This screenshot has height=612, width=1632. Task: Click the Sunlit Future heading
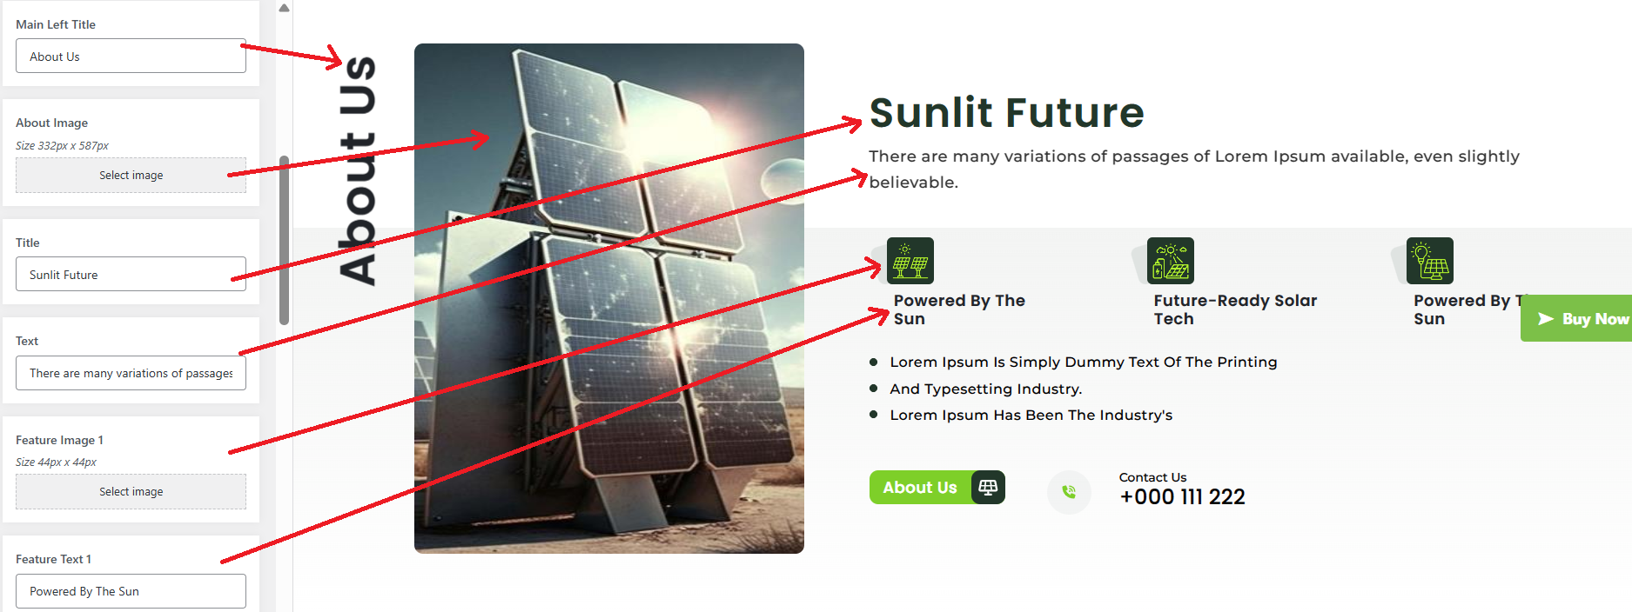pos(1006,113)
